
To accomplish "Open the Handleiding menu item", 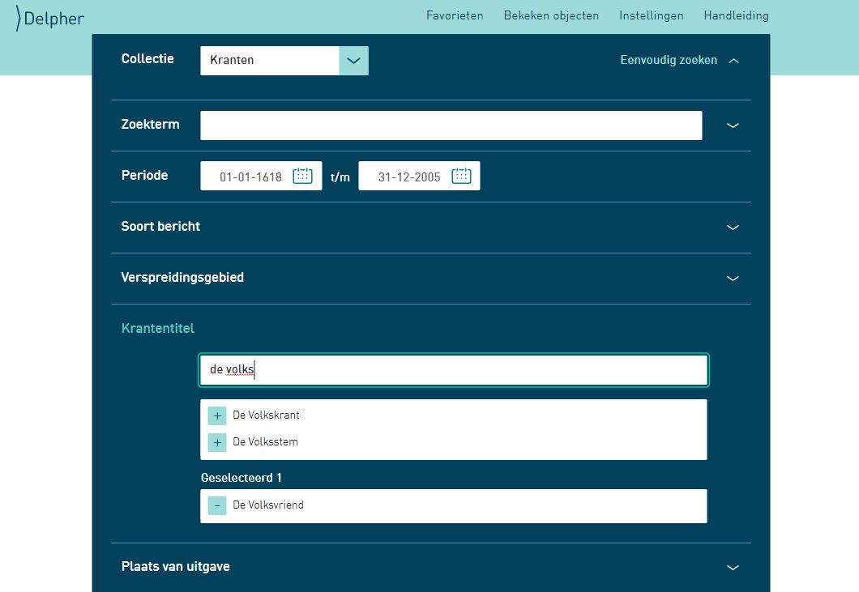I will coord(737,15).
